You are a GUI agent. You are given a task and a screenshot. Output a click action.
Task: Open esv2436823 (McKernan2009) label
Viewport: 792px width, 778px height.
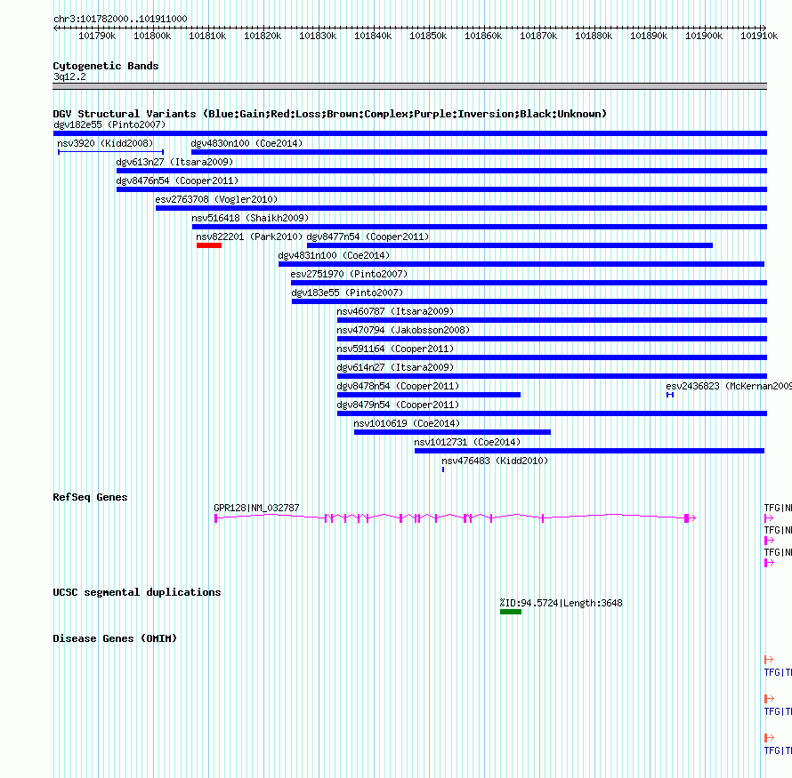point(729,386)
